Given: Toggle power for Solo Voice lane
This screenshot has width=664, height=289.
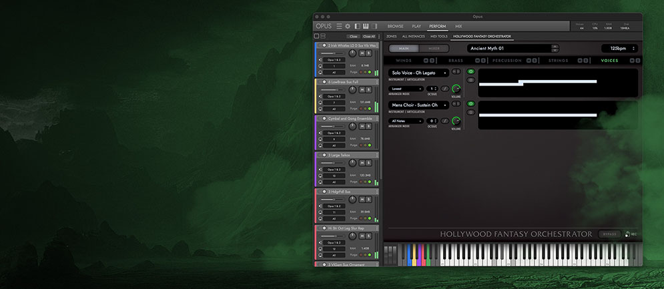Looking at the screenshot, I should pyautogui.click(x=470, y=71).
